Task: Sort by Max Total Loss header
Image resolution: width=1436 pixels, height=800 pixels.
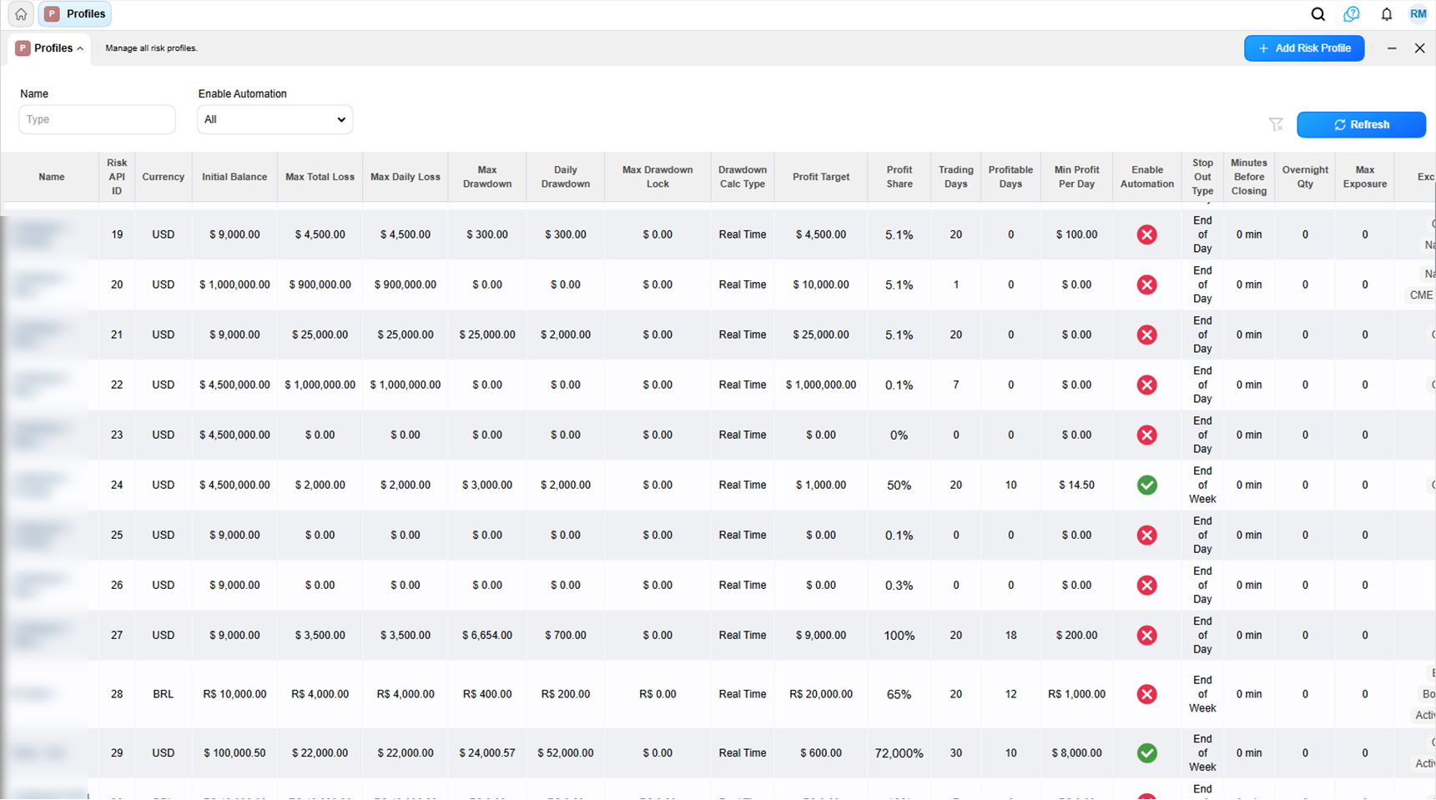Action: pos(320,177)
